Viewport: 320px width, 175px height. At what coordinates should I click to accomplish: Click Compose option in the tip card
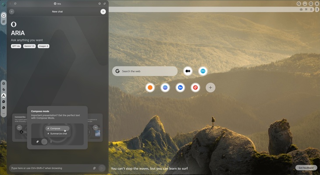(x=57, y=129)
